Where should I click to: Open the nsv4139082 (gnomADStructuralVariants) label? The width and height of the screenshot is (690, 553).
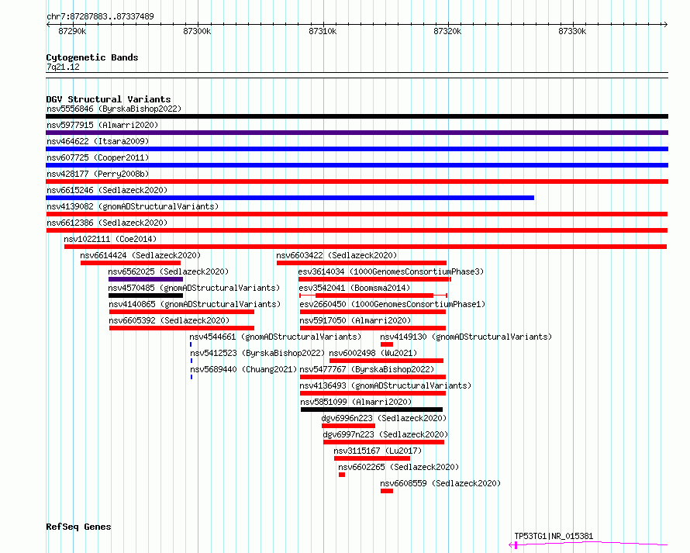pos(133,206)
